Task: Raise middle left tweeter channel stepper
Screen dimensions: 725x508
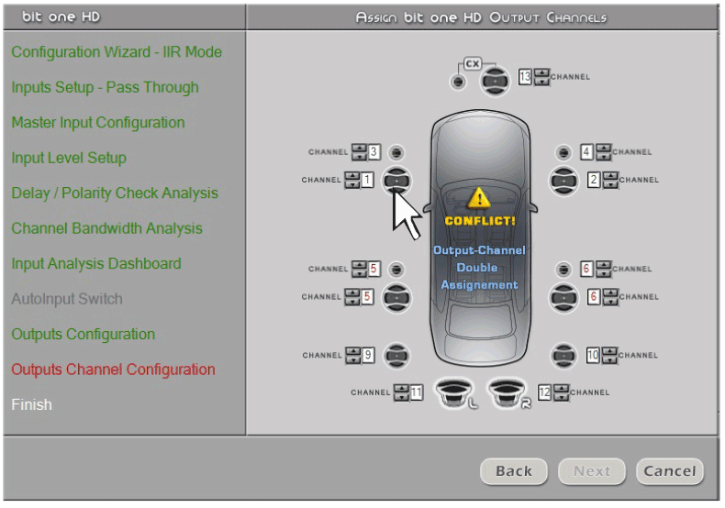Action: coord(359,265)
